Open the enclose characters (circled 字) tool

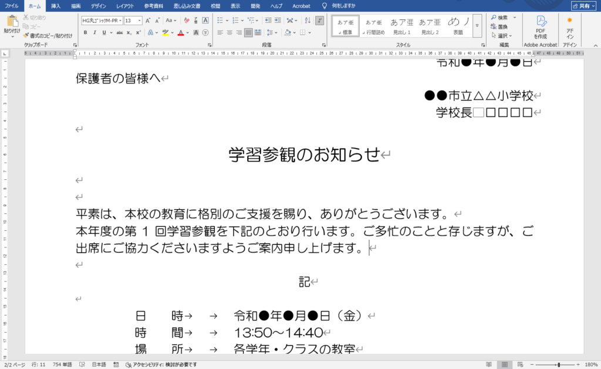(x=205, y=32)
